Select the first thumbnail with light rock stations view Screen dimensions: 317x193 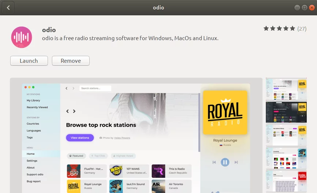click(x=286, y=89)
